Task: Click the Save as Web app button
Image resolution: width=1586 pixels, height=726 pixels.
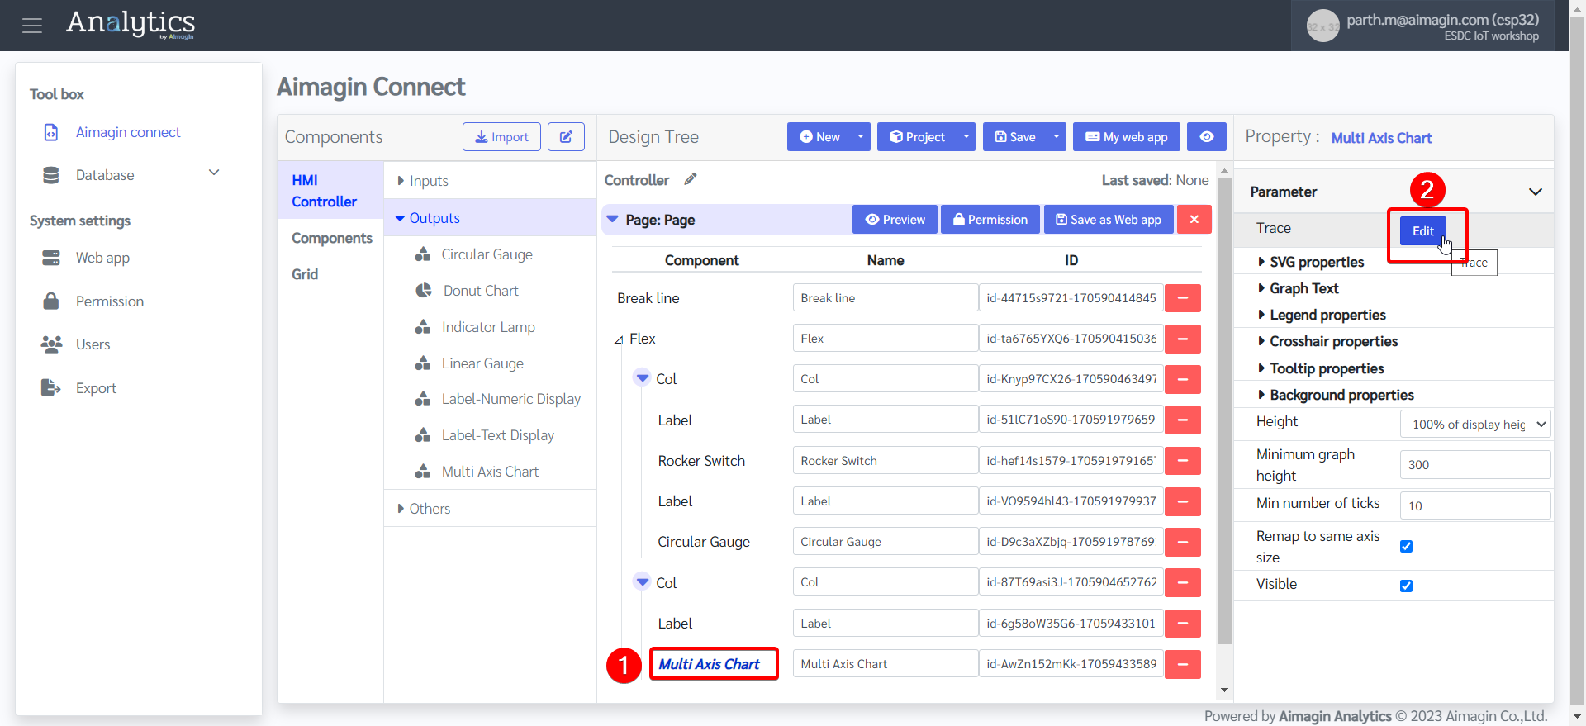Action: (x=1109, y=220)
